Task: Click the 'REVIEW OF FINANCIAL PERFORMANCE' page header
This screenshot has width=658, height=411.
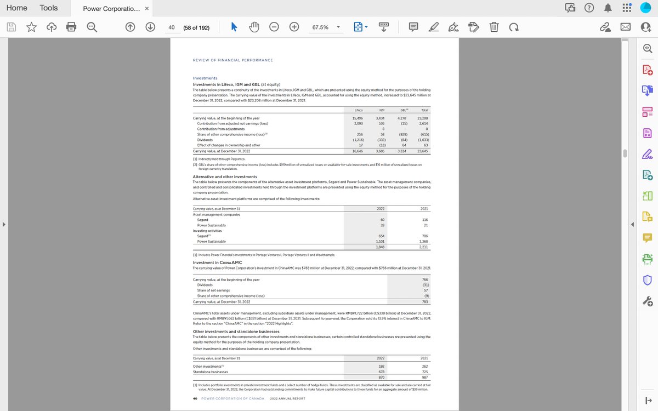Action: tap(233, 60)
